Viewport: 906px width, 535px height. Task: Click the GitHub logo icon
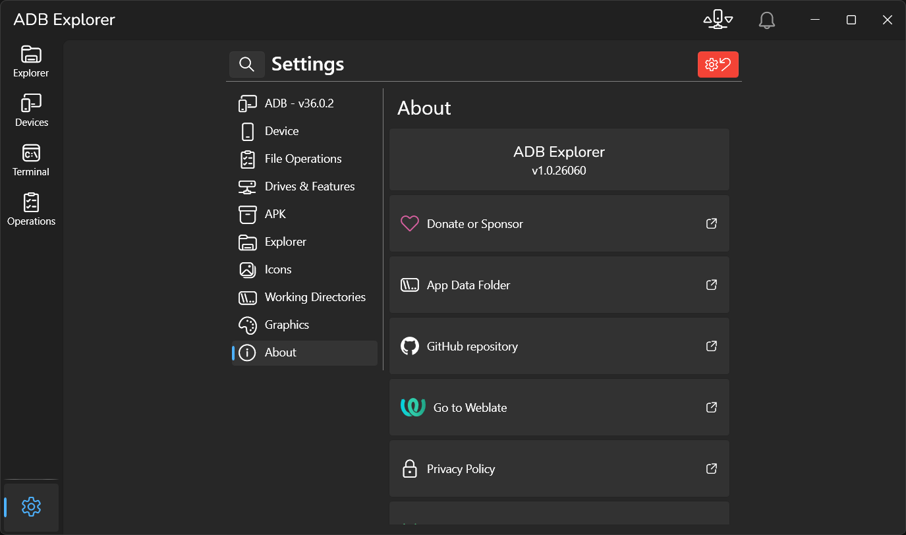click(410, 346)
